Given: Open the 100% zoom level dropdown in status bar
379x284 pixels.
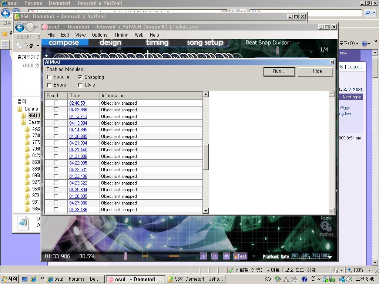Looking at the screenshot, I should point(369,270).
